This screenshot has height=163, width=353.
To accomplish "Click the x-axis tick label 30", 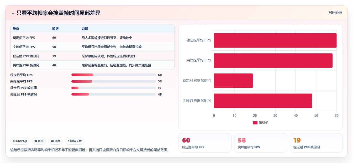I will (x=275, y=115).
